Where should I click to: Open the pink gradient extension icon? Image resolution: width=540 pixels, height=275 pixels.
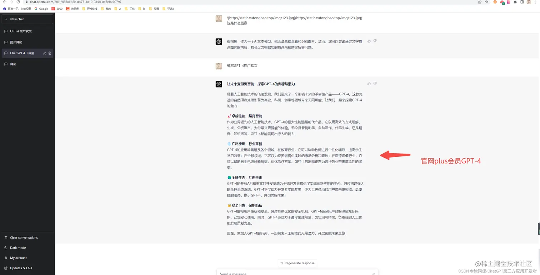[x=509, y=2]
